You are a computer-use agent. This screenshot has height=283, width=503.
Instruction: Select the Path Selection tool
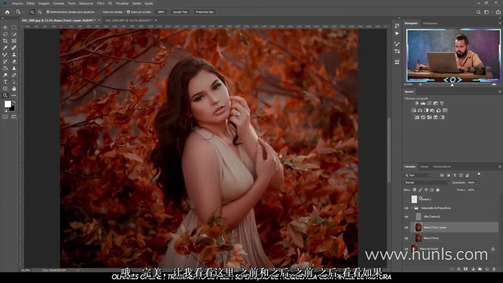coord(14,82)
